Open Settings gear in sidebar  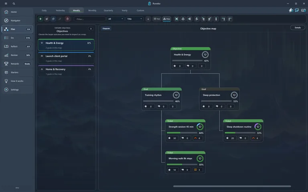17,90
